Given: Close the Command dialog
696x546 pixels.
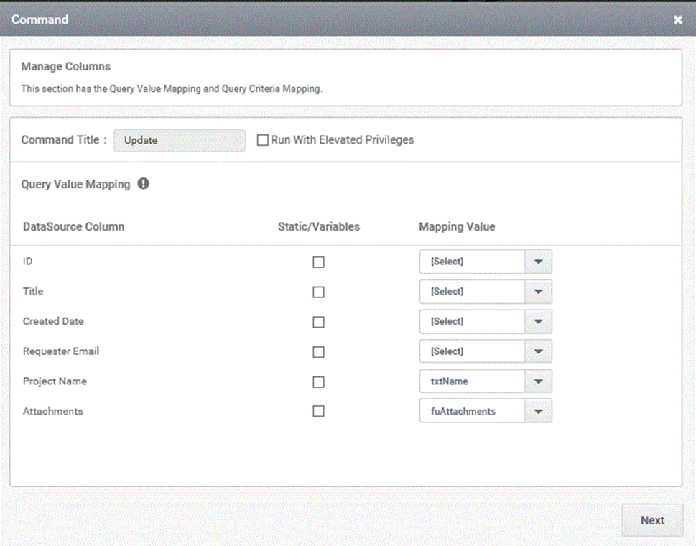Looking at the screenshot, I should pos(678,19).
